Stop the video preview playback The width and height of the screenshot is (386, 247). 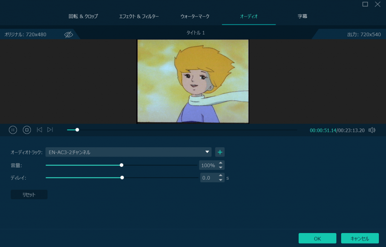pyautogui.click(x=27, y=130)
